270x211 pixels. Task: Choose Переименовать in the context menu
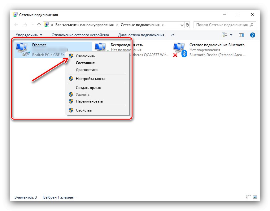97,101
